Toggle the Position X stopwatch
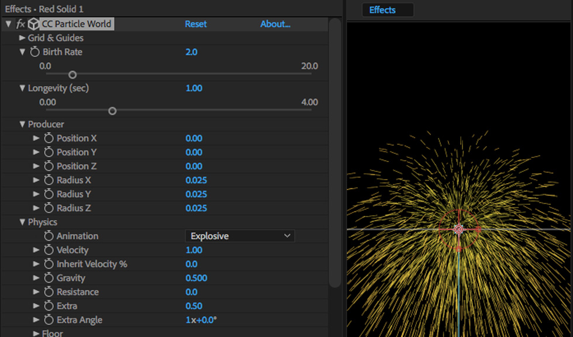 pos(49,138)
